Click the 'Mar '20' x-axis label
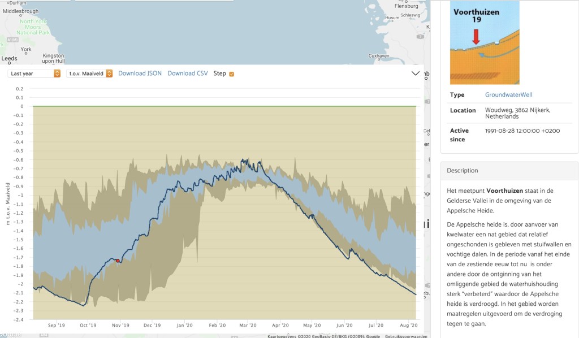 [x=248, y=325]
